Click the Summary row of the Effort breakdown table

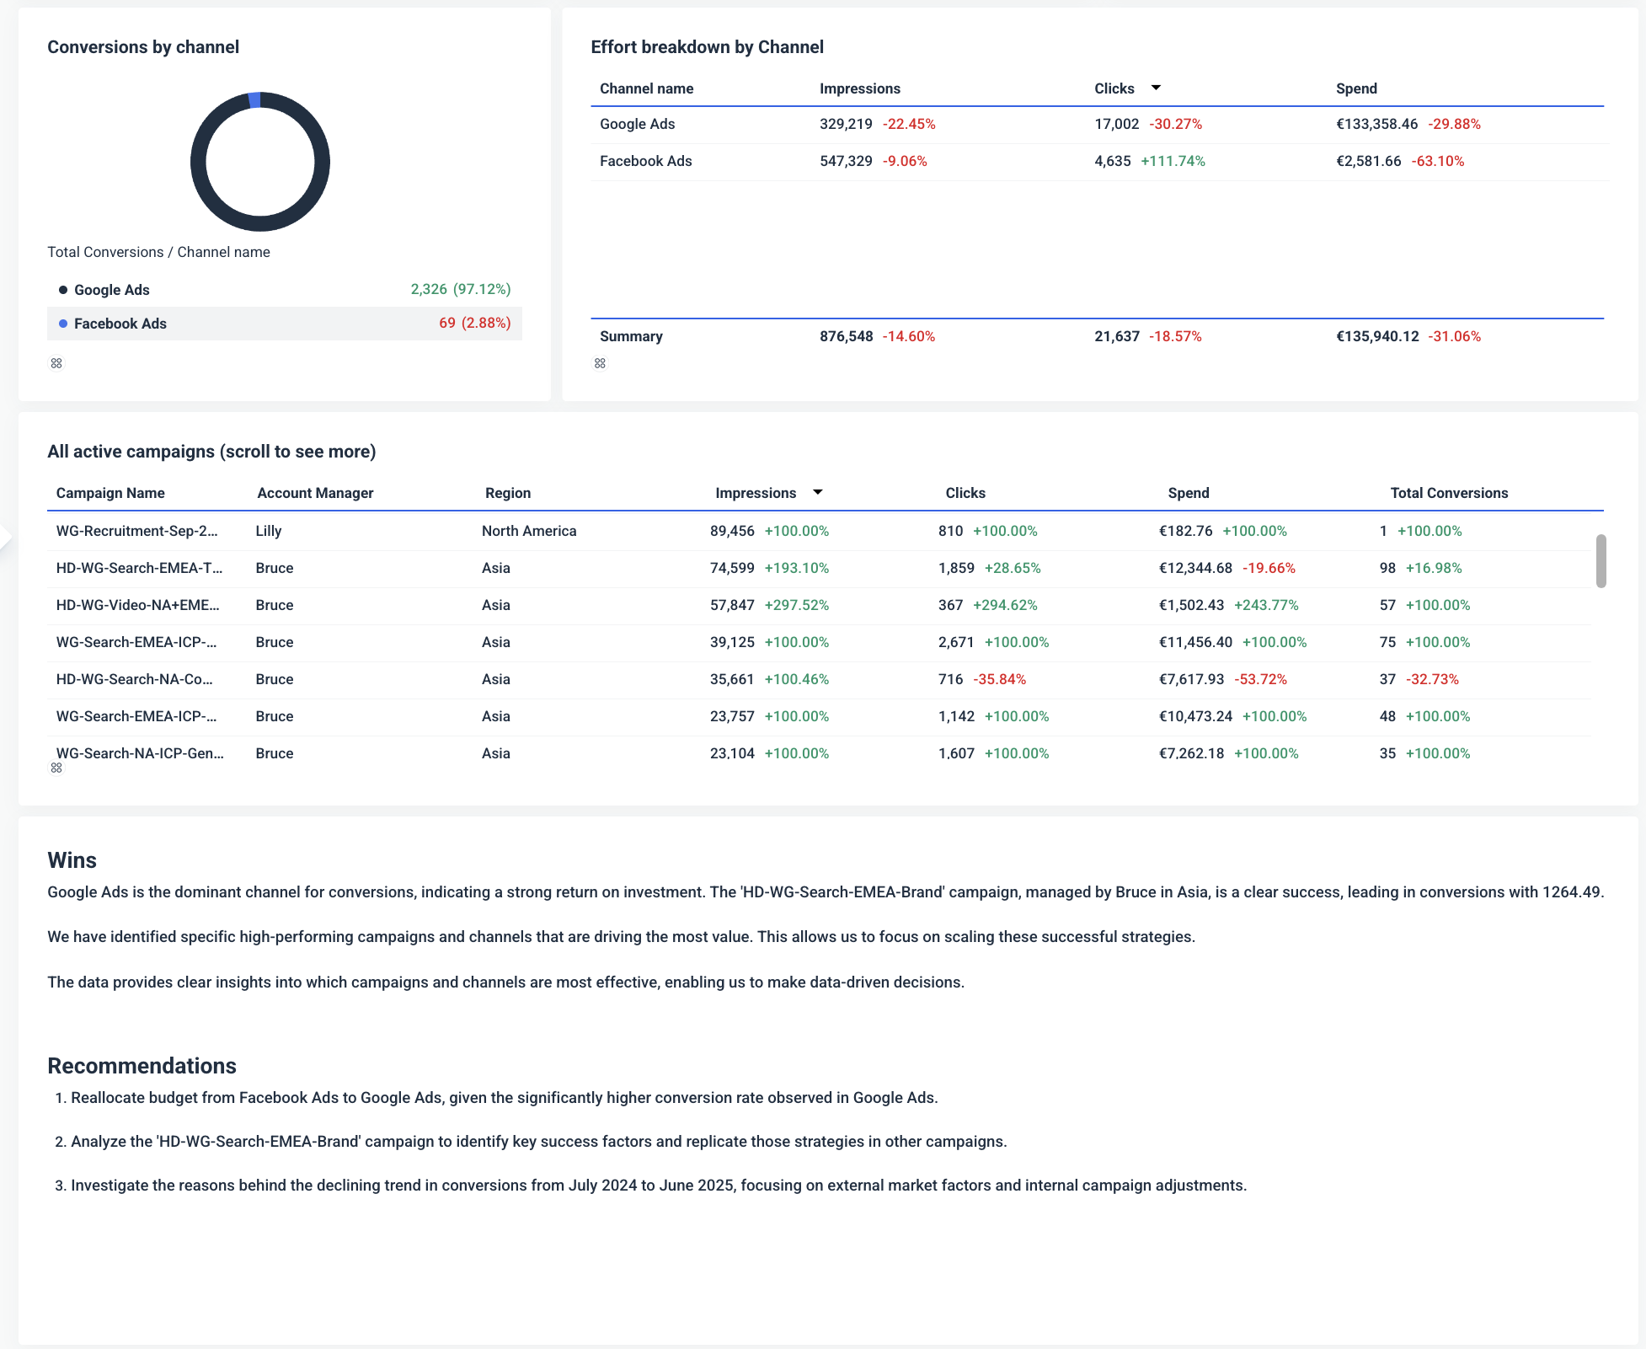[x=631, y=335]
